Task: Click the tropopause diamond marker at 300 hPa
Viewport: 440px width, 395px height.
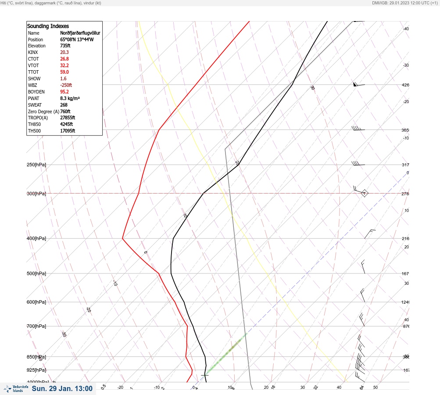Action: click(364, 194)
